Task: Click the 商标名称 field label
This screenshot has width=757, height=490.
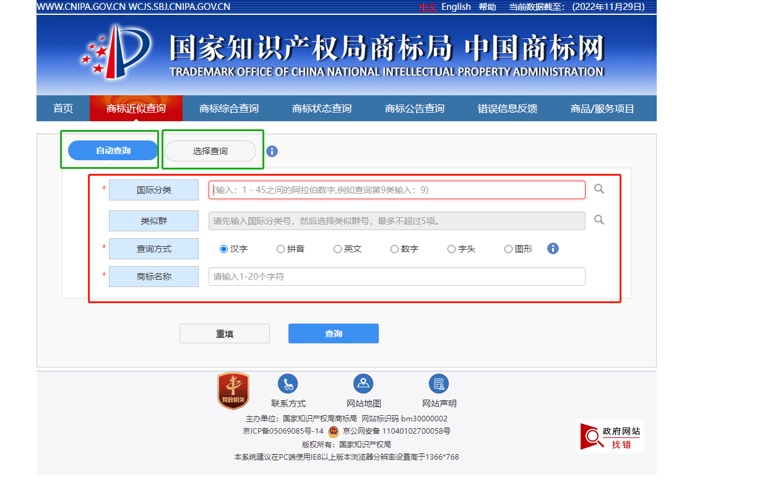Action: (x=154, y=277)
